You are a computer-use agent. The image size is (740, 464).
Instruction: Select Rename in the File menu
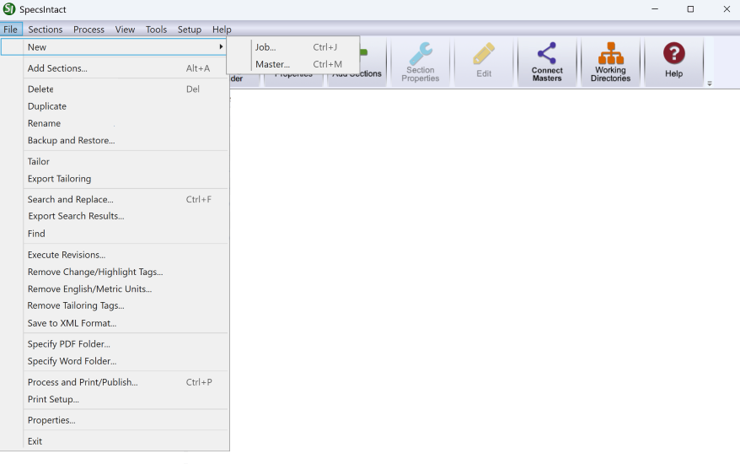tap(115, 123)
